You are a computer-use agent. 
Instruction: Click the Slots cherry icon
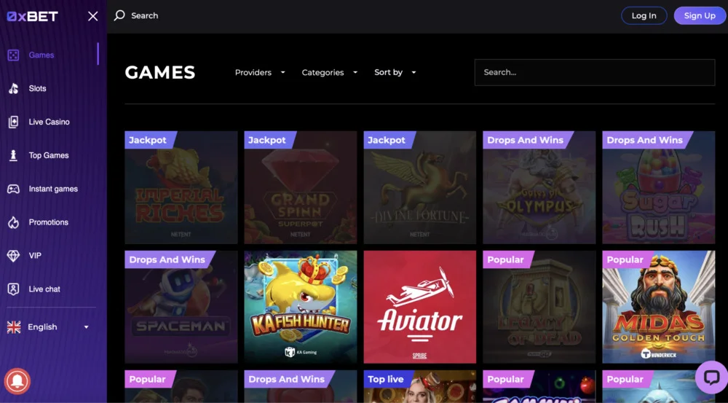click(13, 88)
